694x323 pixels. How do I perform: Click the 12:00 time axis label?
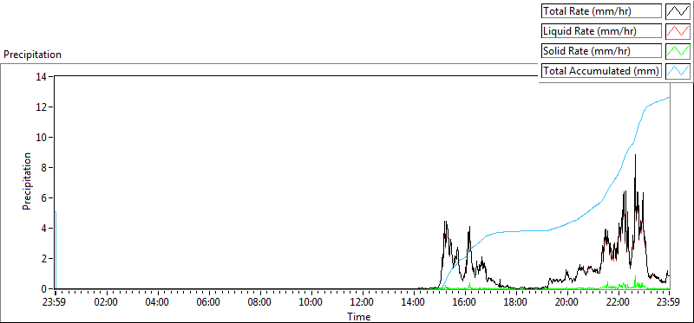[x=363, y=303]
